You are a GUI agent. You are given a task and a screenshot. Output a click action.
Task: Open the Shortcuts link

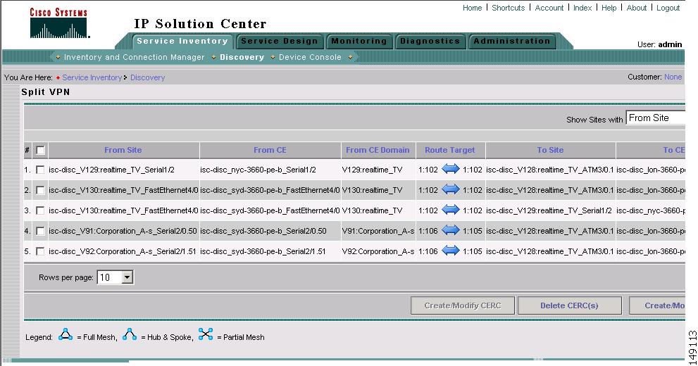click(508, 8)
